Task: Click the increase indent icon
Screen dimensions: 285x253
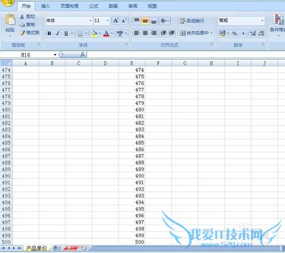Action: point(171,33)
